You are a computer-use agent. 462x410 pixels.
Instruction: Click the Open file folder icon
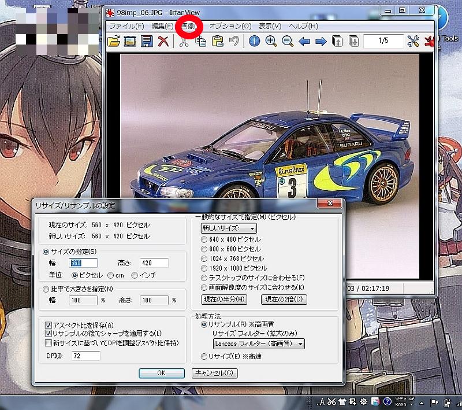point(114,41)
